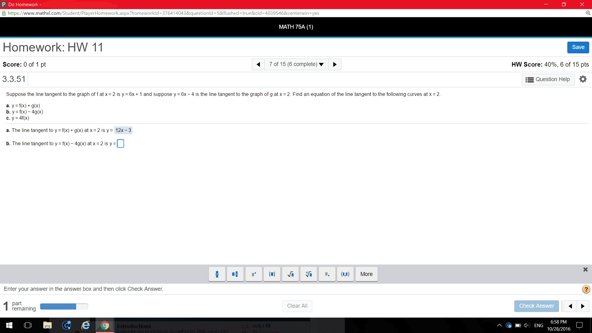Image resolution: width=592 pixels, height=333 pixels.
Task: Click the answer box for part b
Action: pyautogui.click(x=121, y=144)
